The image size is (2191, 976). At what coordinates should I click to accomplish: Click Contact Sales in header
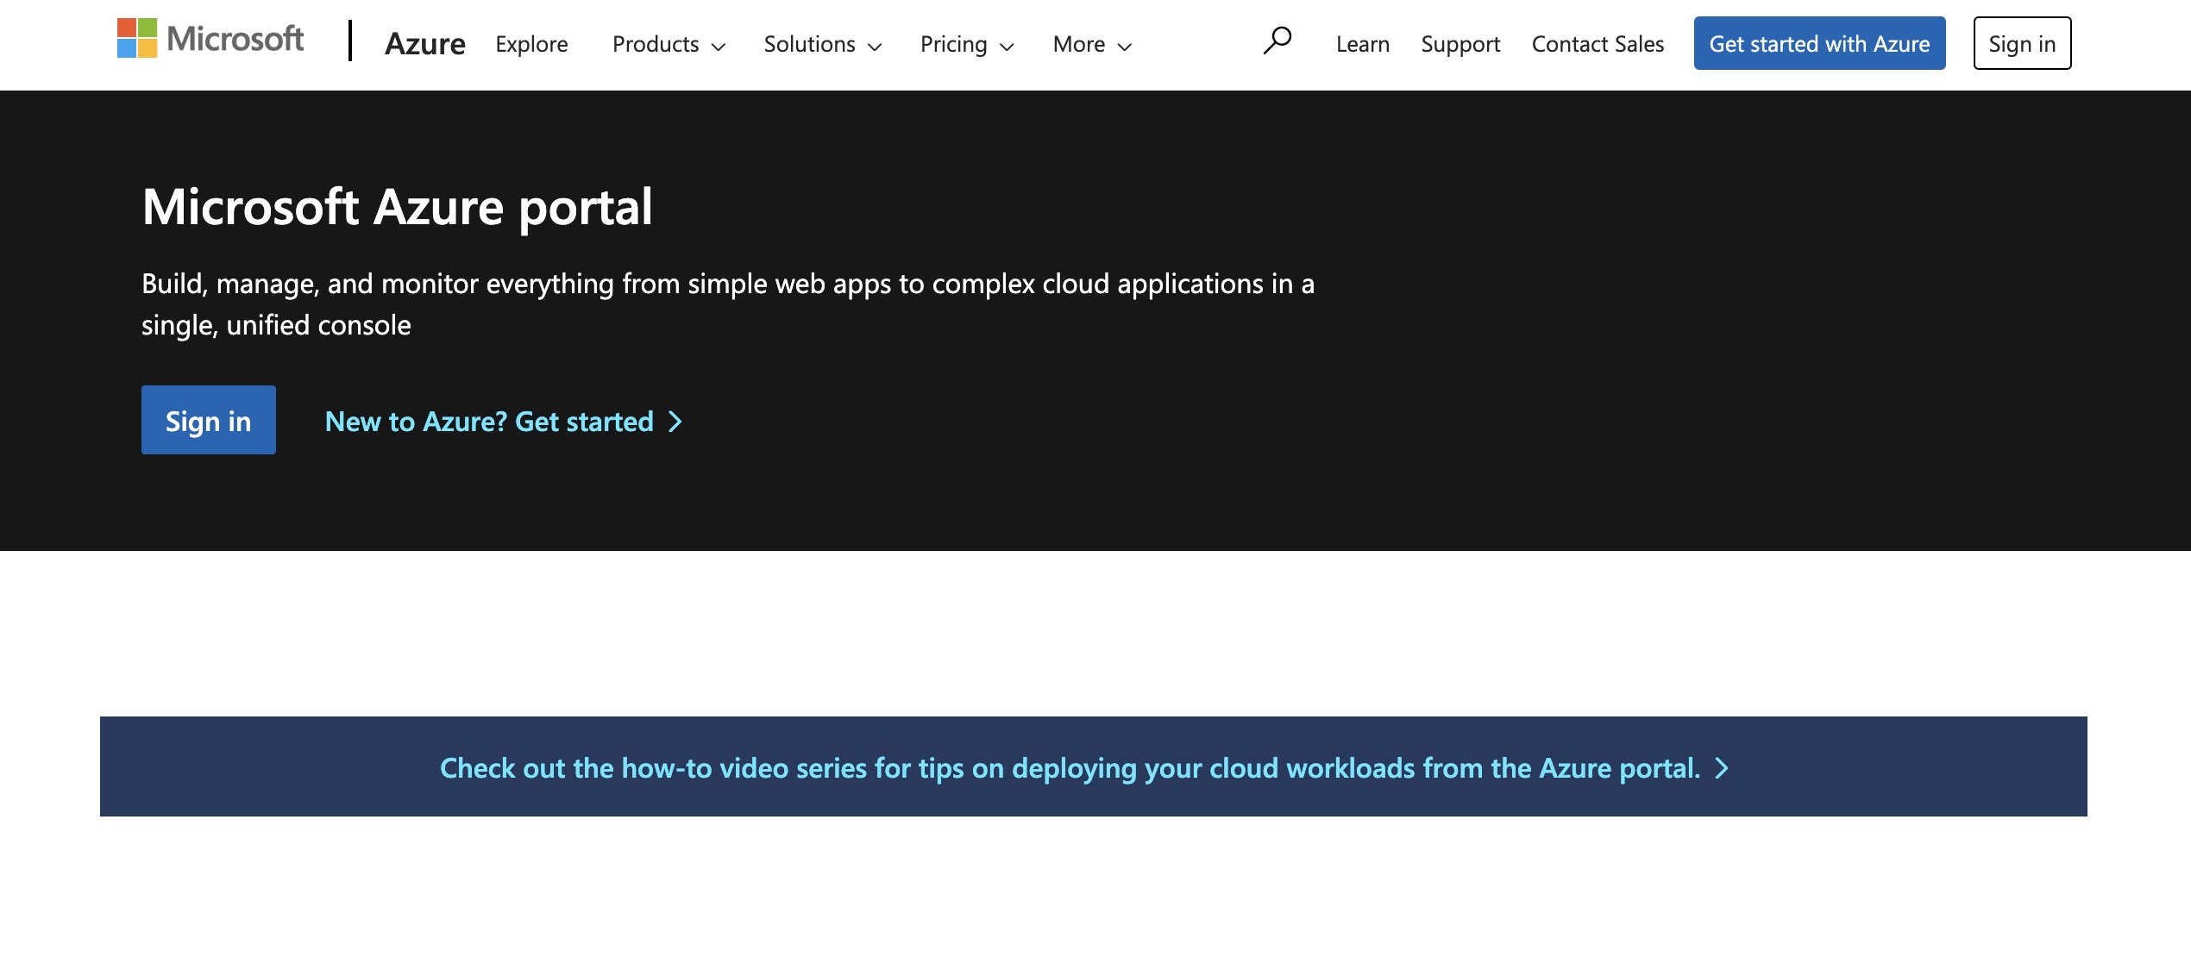tap(1598, 44)
